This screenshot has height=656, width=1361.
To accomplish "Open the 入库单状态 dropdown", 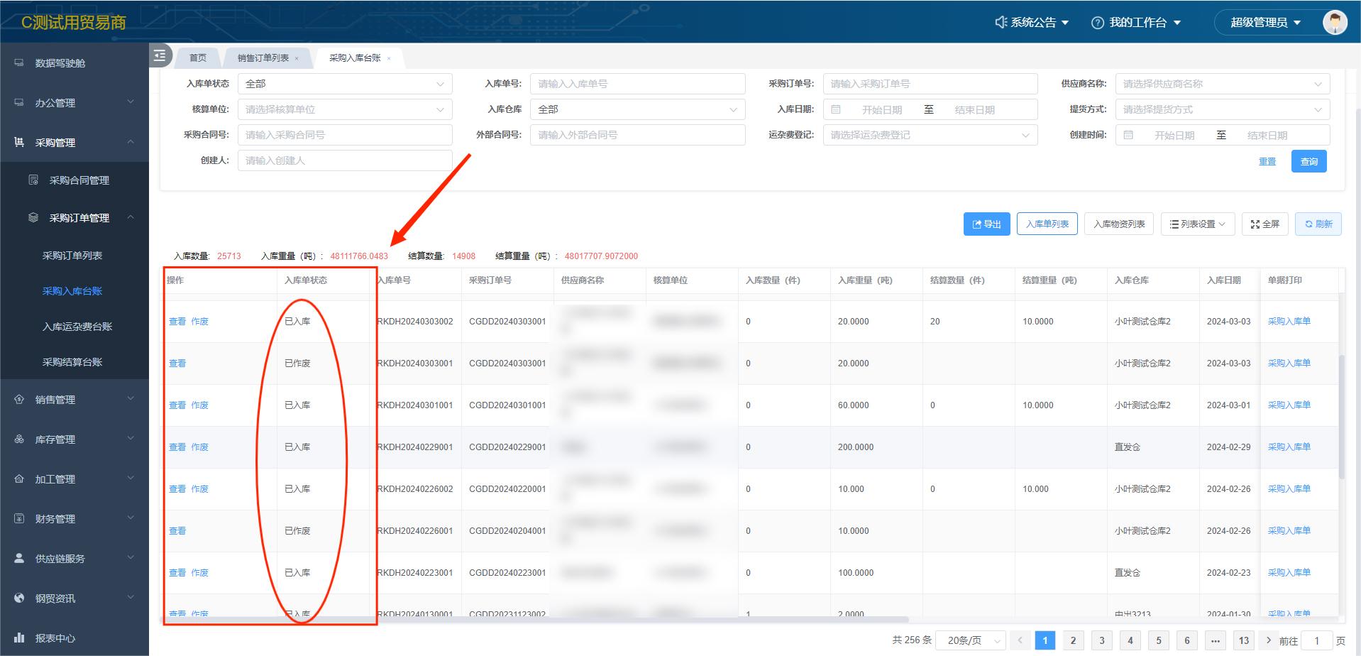I will (x=344, y=84).
